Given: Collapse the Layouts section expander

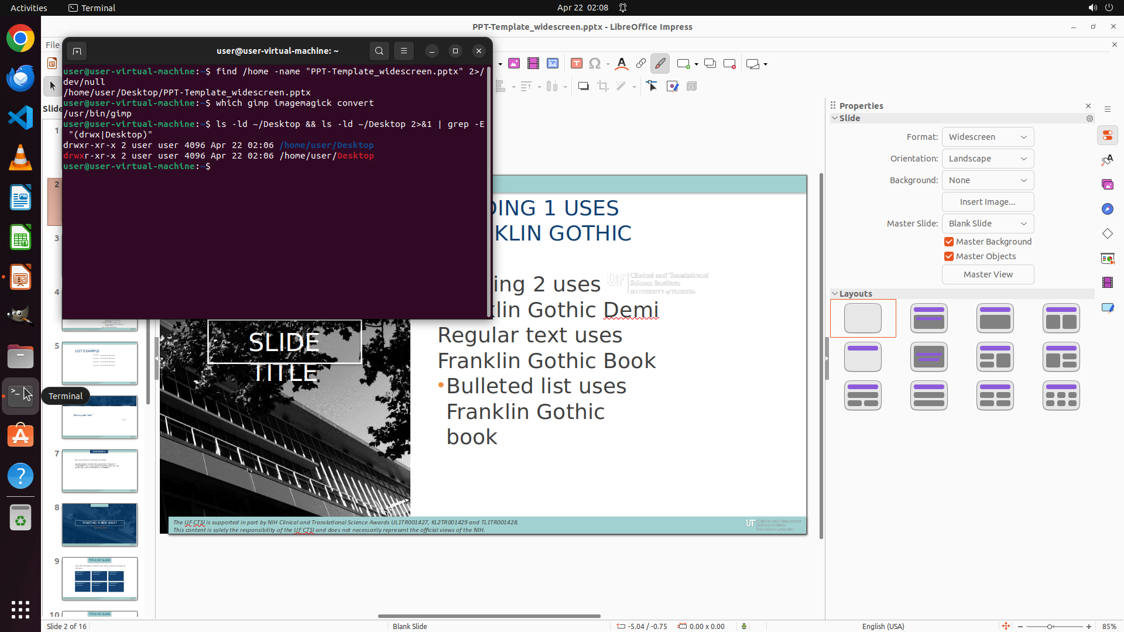Looking at the screenshot, I should [834, 294].
